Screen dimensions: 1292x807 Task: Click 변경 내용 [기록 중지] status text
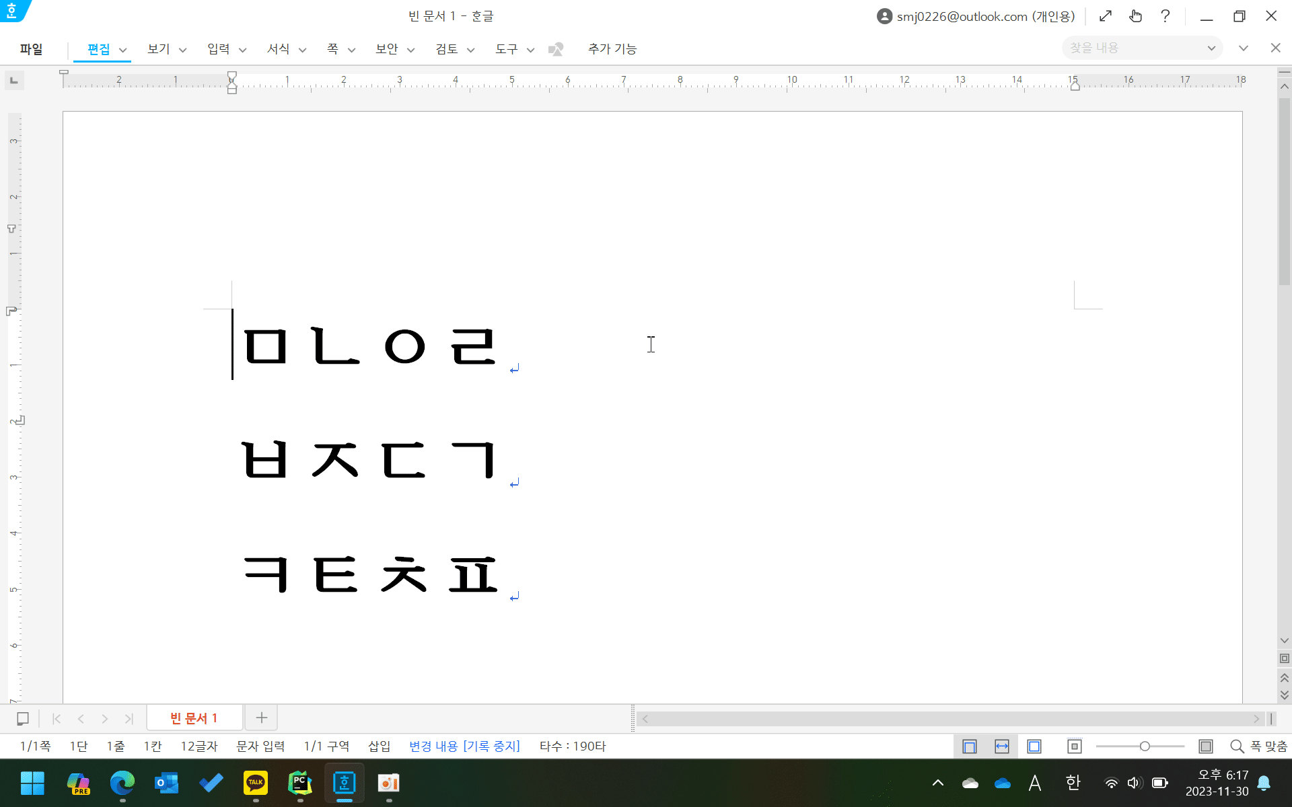pos(464,746)
